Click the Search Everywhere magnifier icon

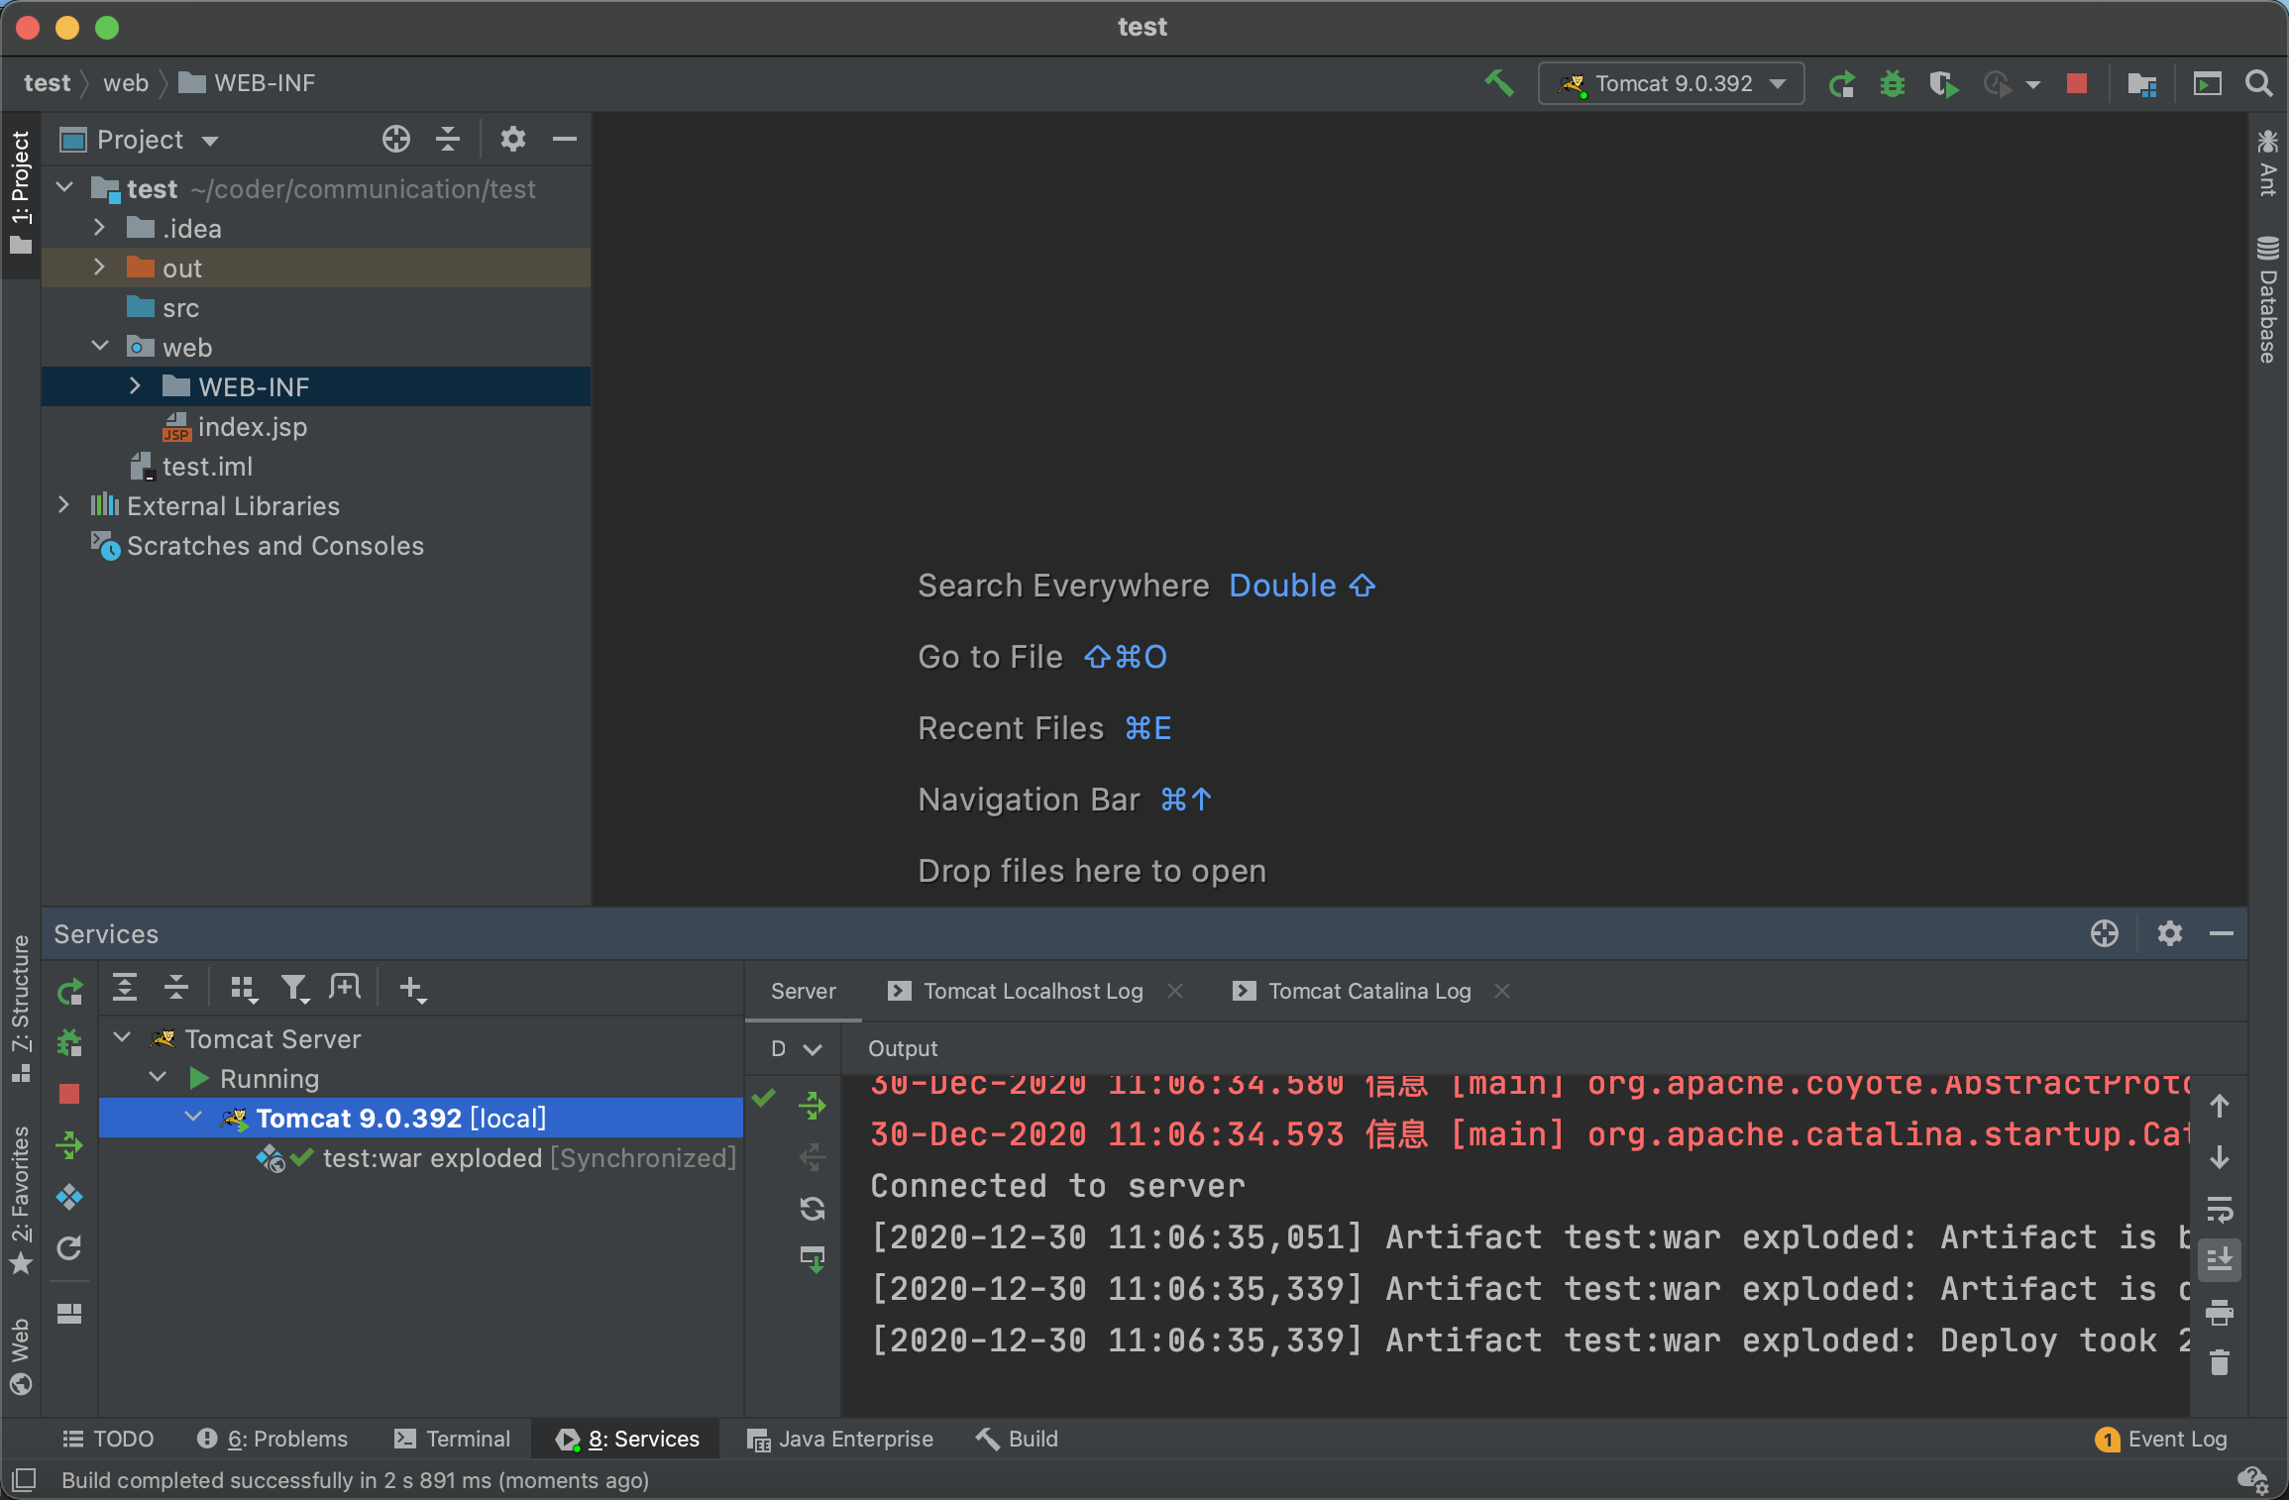click(x=2258, y=83)
